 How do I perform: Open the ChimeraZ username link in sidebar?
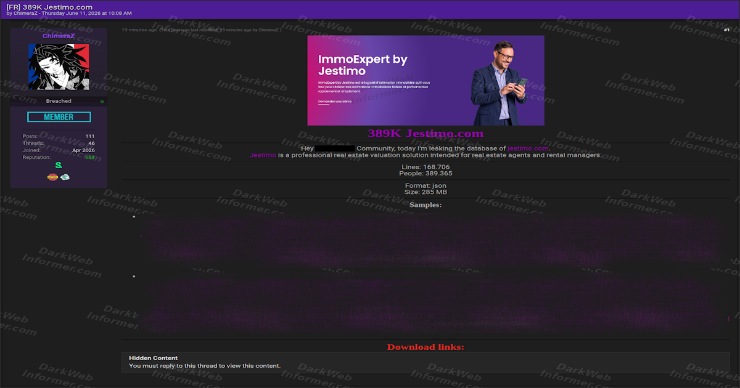(59, 36)
